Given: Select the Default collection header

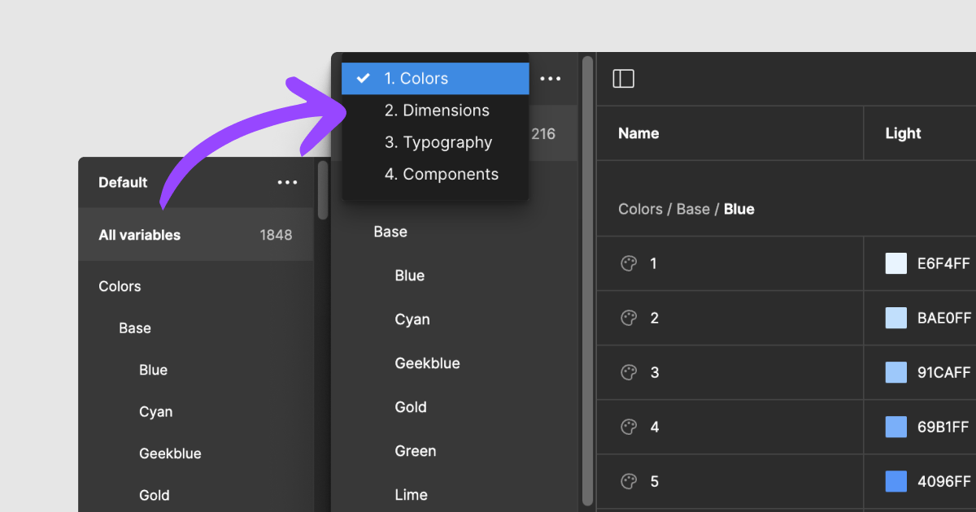Looking at the screenshot, I should pyautogui.click(x=123, y=182).
